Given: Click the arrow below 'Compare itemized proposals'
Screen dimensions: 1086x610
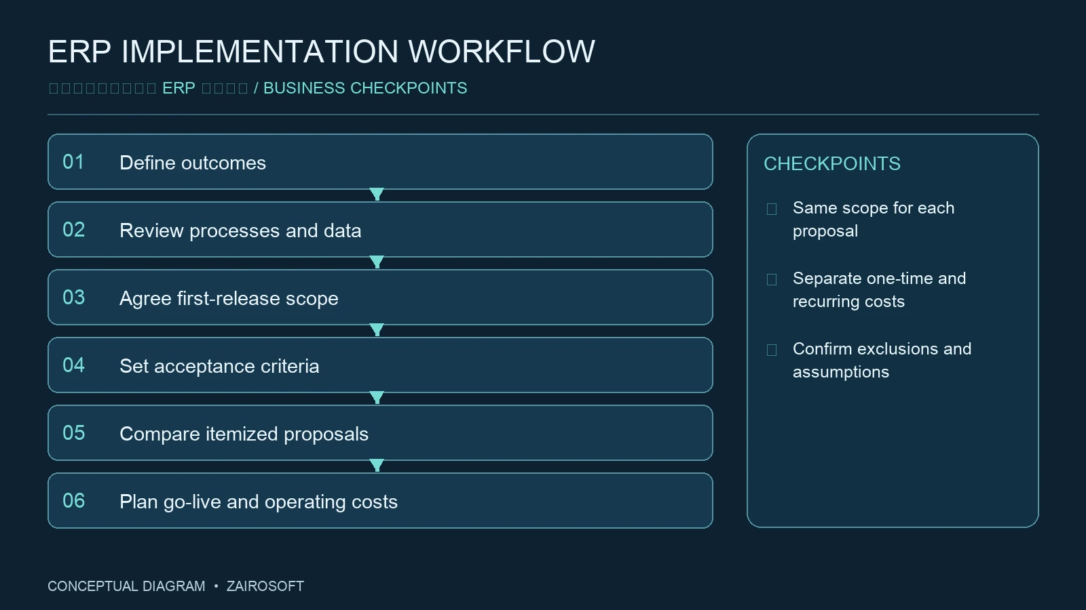Looking at the screenshot, I should [377, 466].
